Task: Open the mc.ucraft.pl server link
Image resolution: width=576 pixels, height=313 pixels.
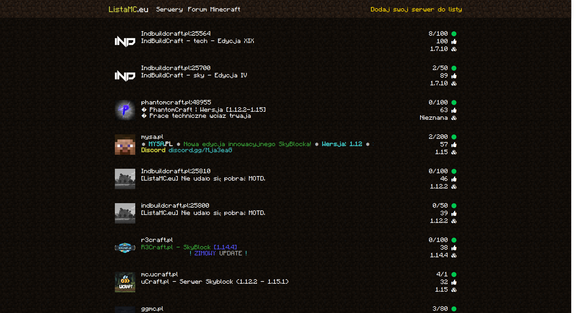Action: pos(159,274)
